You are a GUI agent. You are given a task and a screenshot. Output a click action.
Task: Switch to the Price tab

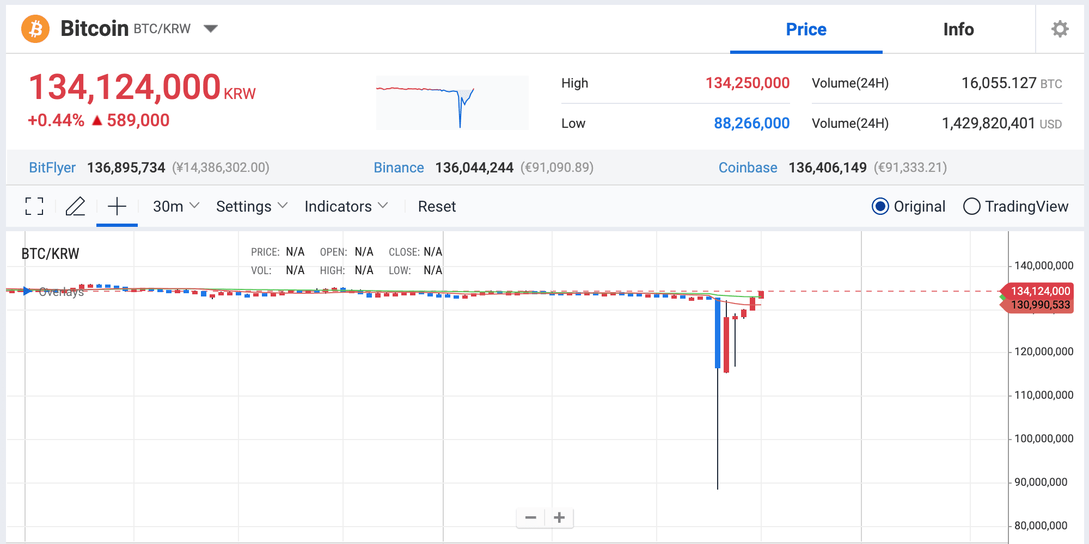pos(806,29)
